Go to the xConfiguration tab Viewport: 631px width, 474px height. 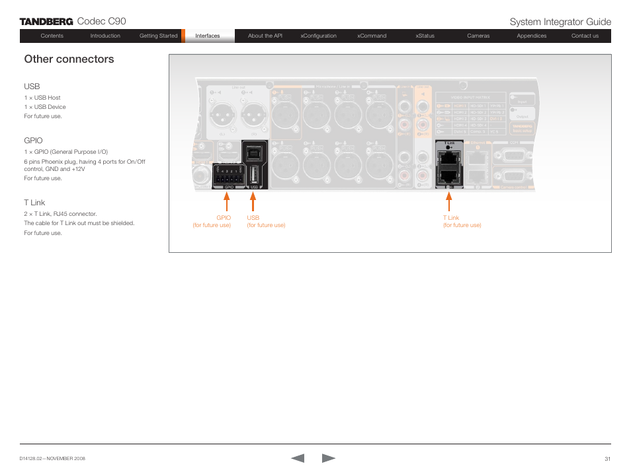click(318, 36)
